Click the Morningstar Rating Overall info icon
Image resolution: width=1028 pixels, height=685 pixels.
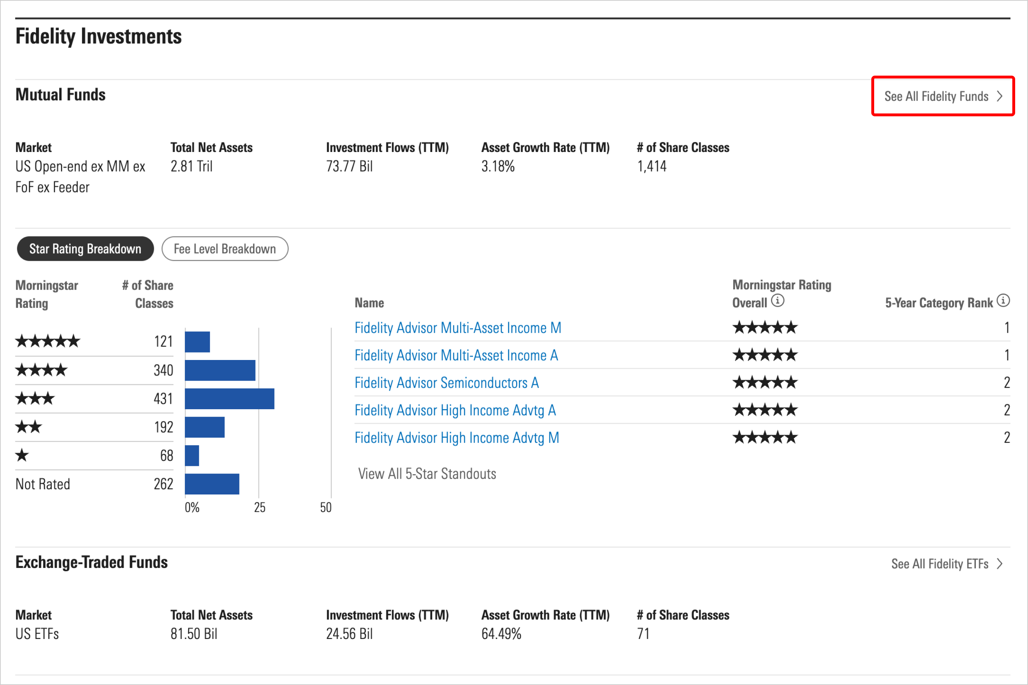coord(777,300)
